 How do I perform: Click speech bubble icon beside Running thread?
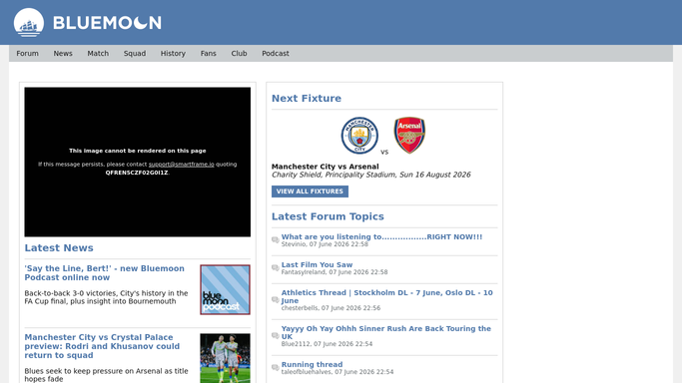276,368
